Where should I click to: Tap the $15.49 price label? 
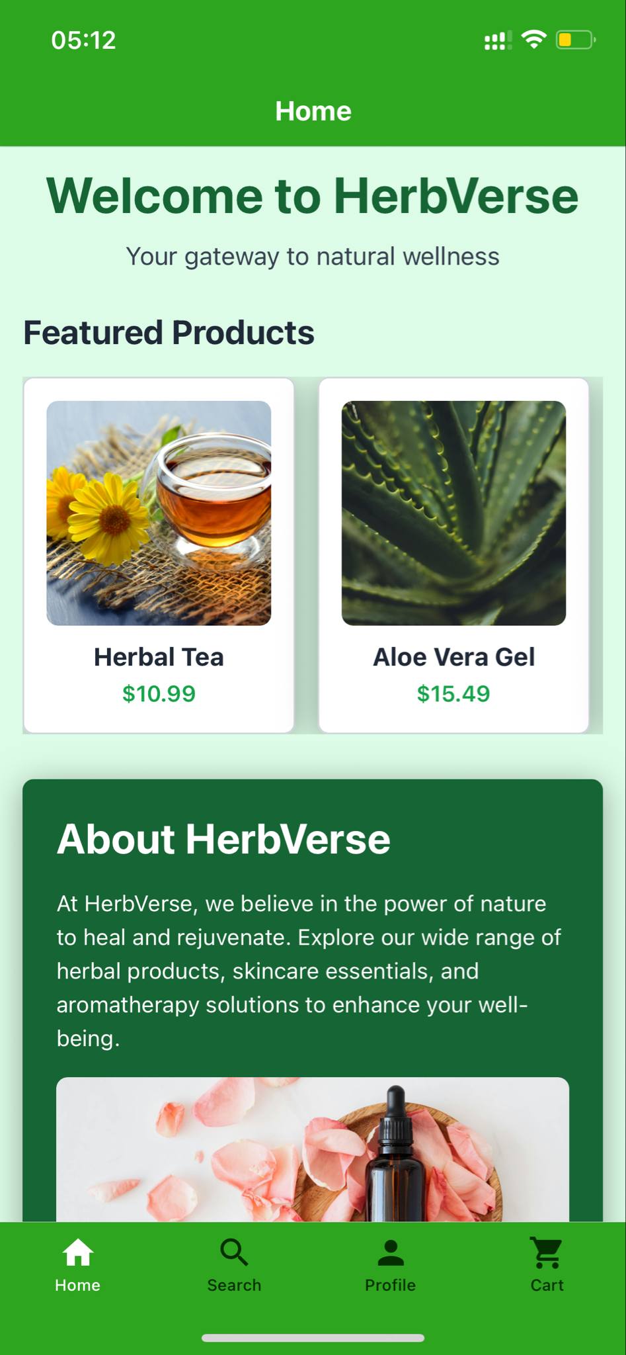[453, 693]
